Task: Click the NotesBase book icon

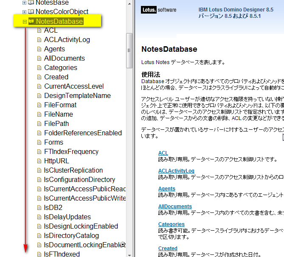Action: (x=31, y=3)
